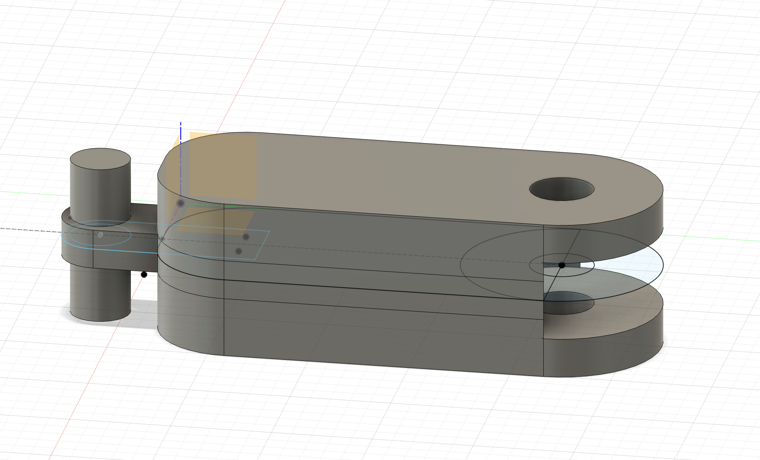
Task: Click the upper gray sketch point inside blue rectangle
Action: click(246, 237)
